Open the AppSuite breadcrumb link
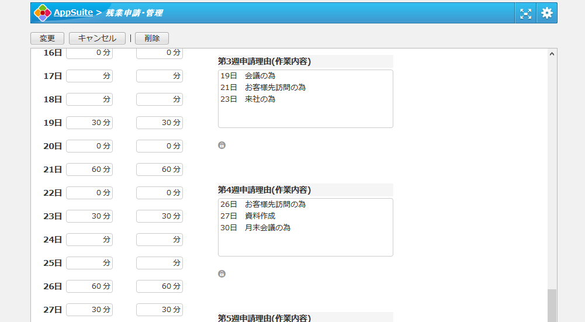Viewport: 585px width, 322px height. coord(73,12)
